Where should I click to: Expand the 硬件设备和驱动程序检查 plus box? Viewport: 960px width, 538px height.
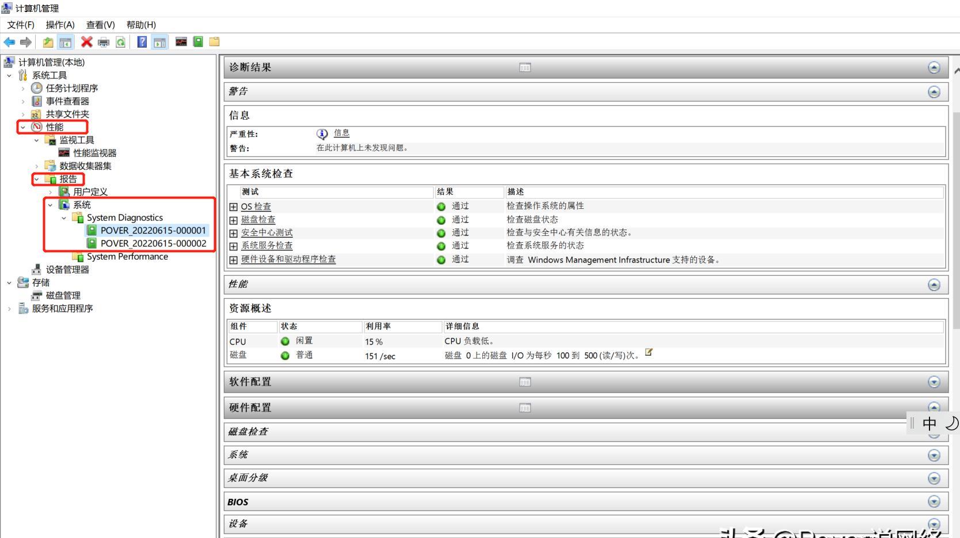point(233,260)
